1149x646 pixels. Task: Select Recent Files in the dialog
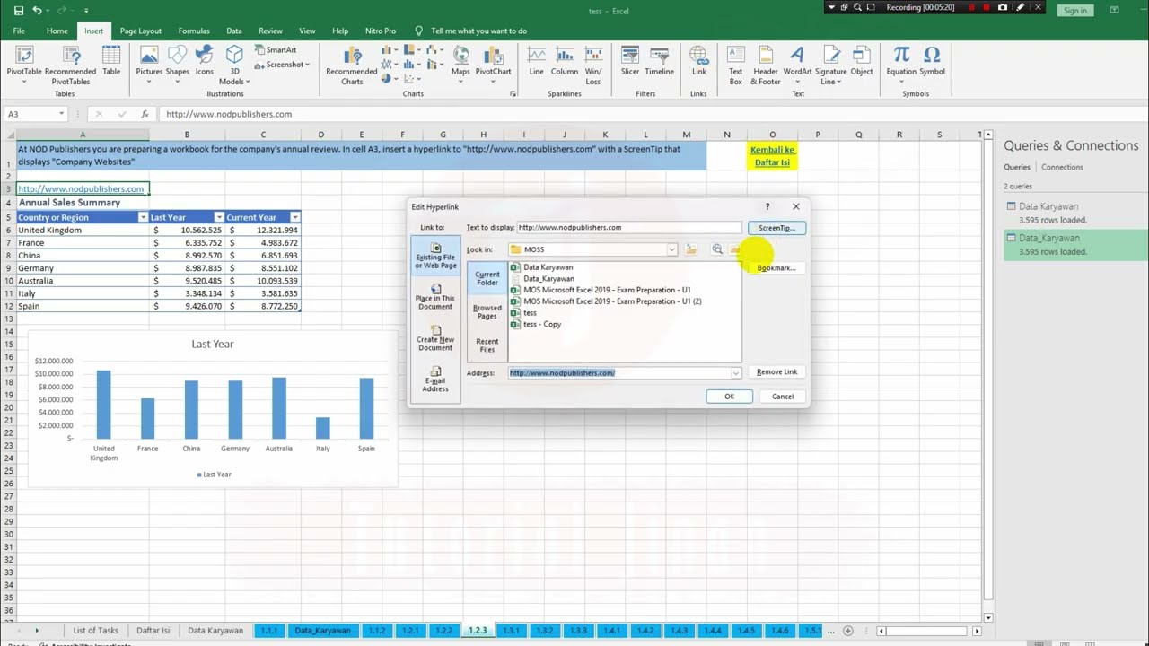(487, 345)
